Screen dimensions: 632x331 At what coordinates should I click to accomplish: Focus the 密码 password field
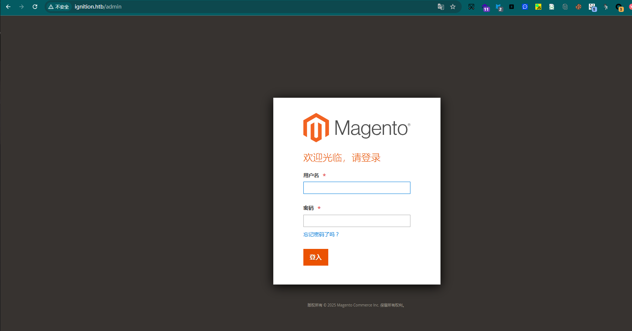(x=357, y=221)
